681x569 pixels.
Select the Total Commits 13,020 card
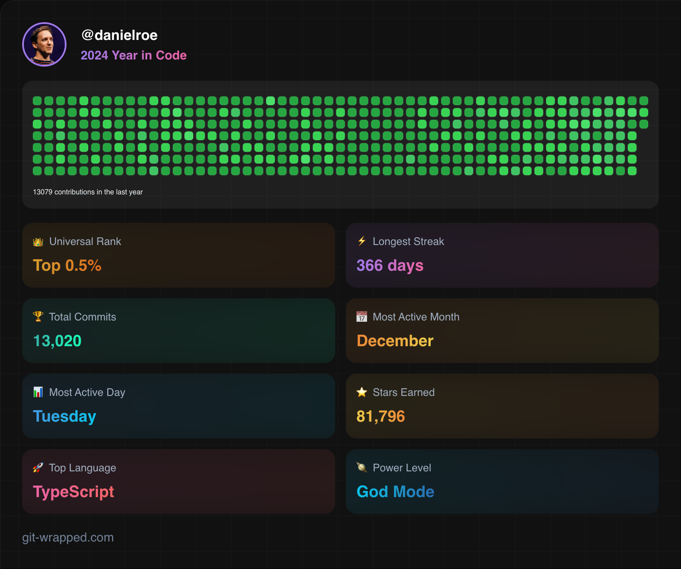click(x=179, y=331)
